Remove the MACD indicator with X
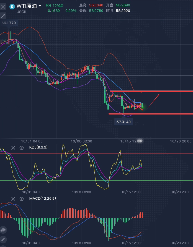 coord(13,199)
